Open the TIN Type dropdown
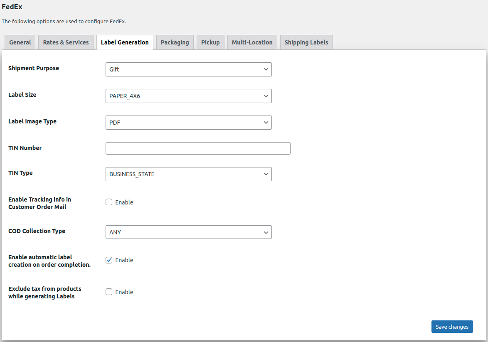The image size is (488, 342). pos(188,174)
